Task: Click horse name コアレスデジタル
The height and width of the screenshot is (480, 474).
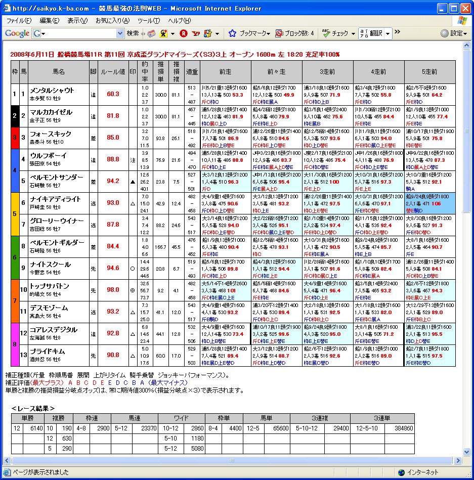Action: 54,329
